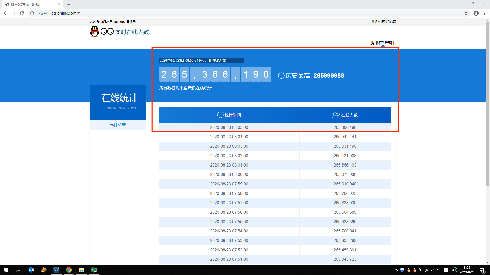The image size is (490, 275).
Task: Click the 2020-08-23 08:05:00 time cell
Action: (229, 127)
